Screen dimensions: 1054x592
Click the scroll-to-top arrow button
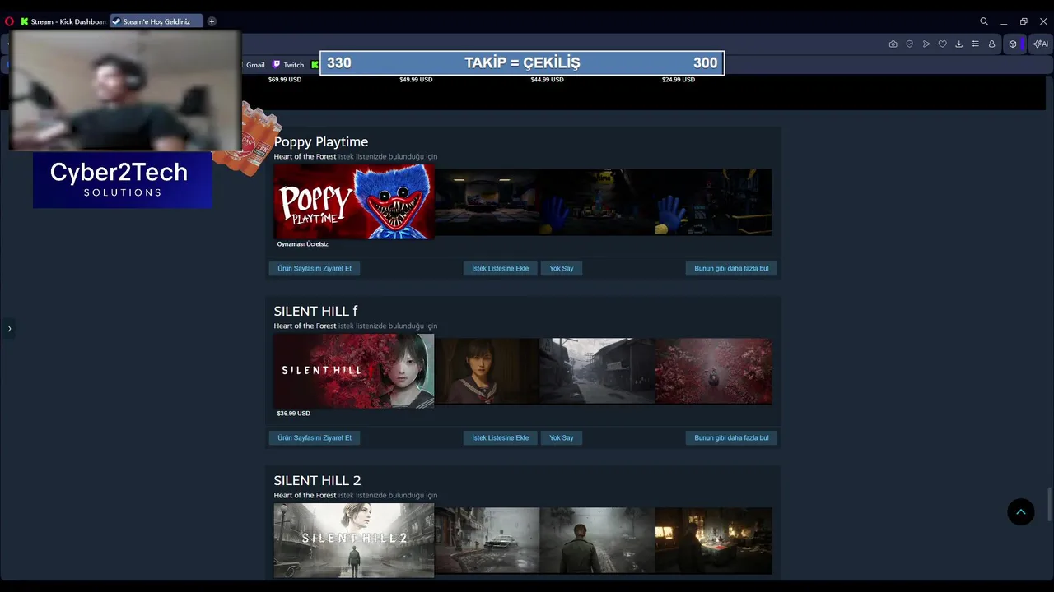tap(1020, 511)
